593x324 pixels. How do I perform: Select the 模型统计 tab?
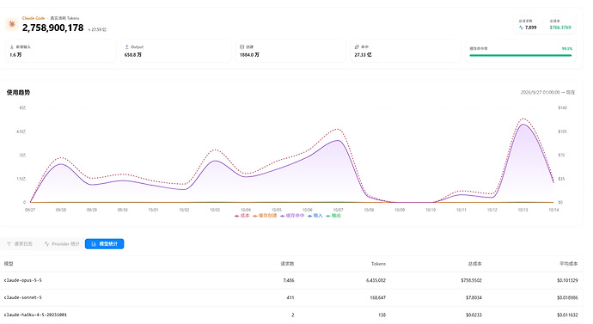coord(104,244)
